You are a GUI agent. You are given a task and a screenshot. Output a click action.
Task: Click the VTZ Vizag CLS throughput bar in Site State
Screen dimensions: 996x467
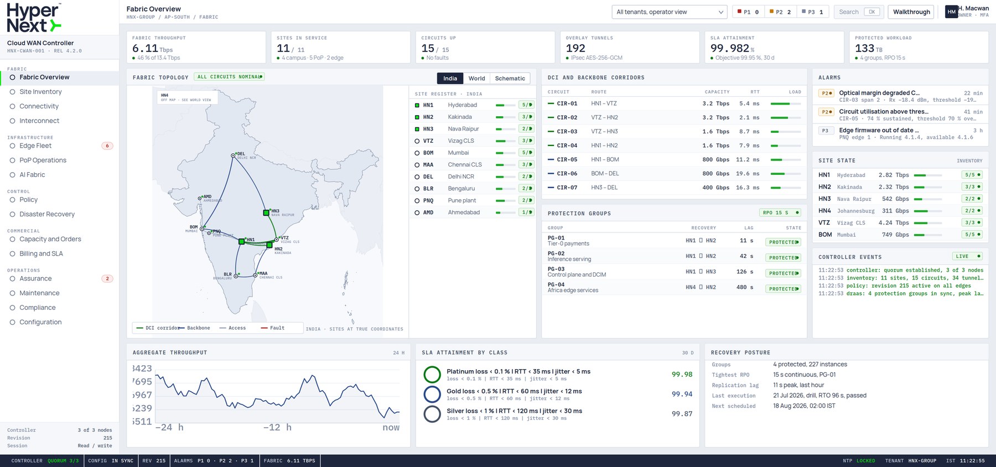click(928, 223)
